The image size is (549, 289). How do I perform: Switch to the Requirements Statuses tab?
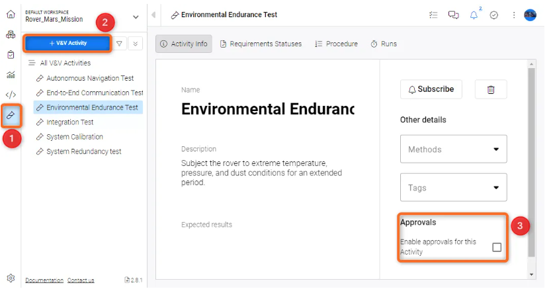(261, 44)
